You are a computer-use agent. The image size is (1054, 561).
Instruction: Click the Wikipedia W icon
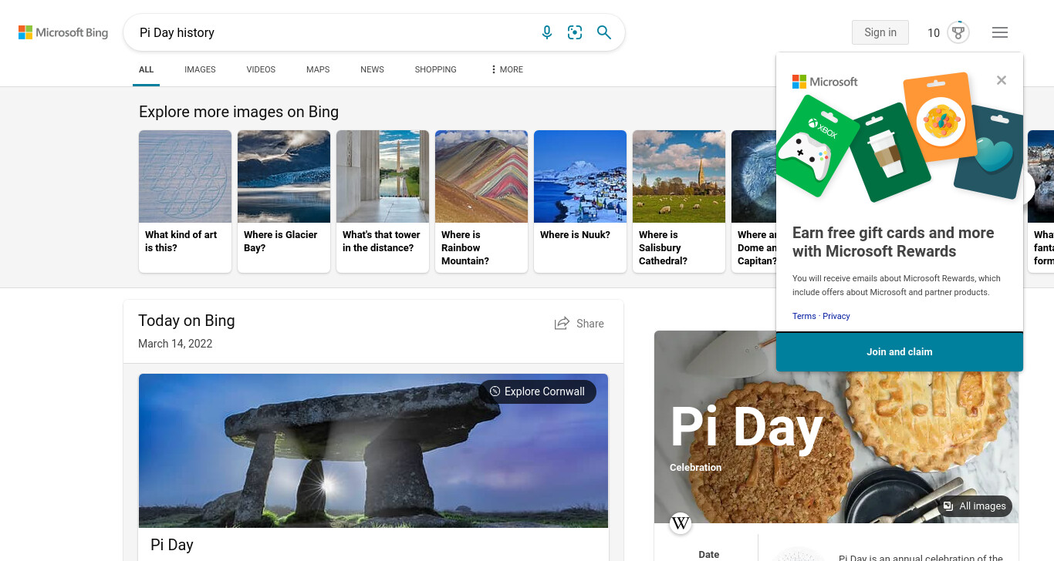(x=681, y=523)
